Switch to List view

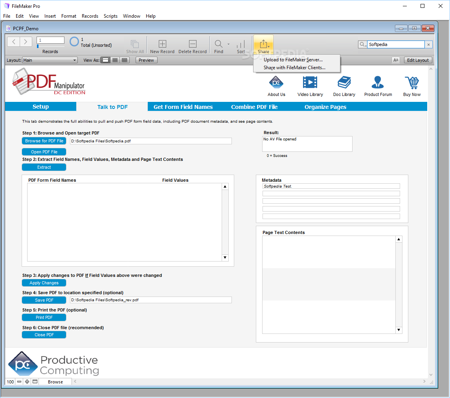pos(115,60)
